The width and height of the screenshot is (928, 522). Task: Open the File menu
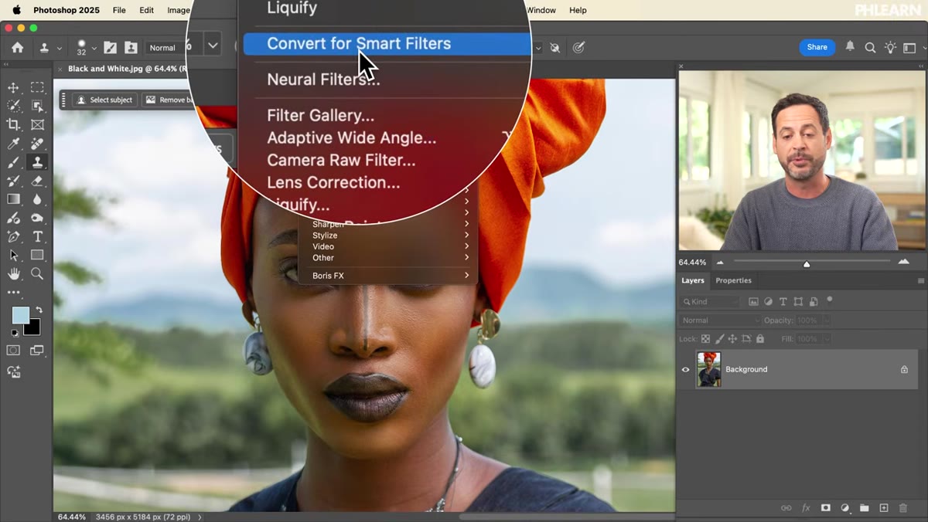pyautogui.click(x=119, y=10)
